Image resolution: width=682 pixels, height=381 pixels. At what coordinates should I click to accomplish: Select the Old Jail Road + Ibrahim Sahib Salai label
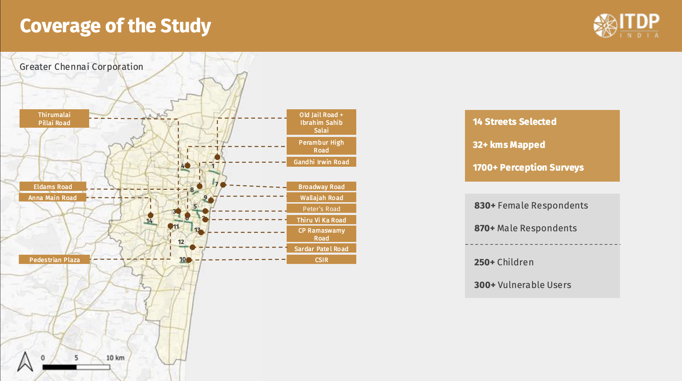(x=321, y=122)
